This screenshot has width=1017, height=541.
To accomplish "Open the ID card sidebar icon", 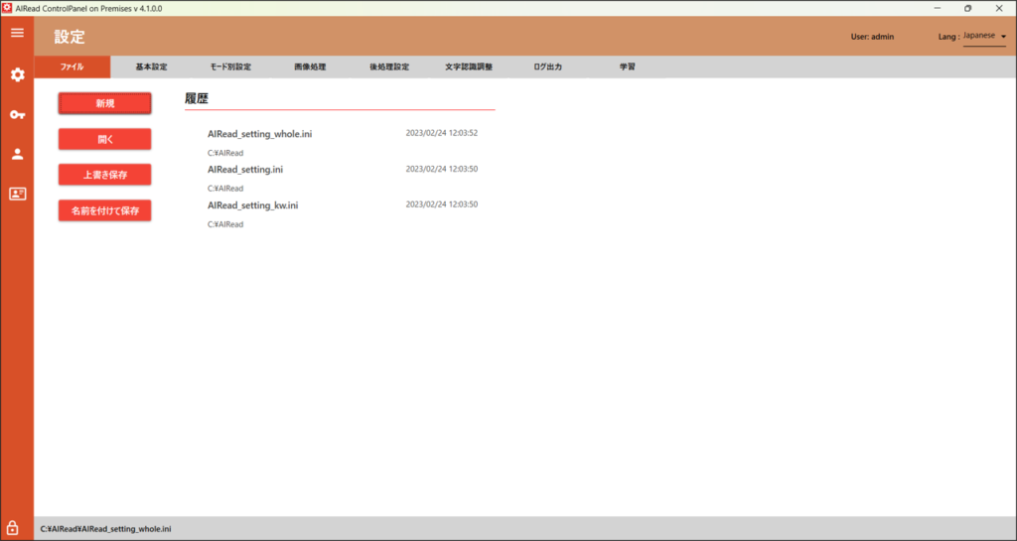I will 18,194.
